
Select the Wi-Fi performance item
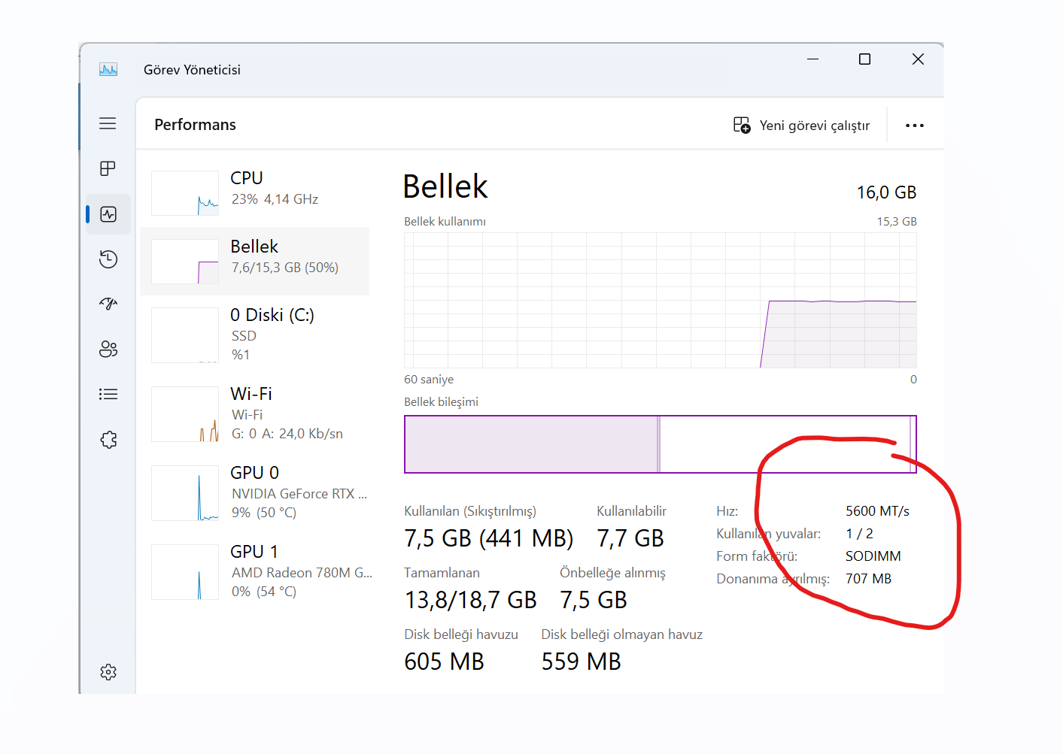(x=255, y=413)
